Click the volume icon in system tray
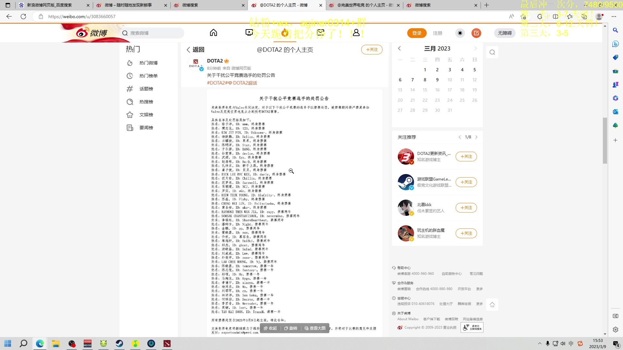This screenshot has width=623, height=350. [563, 344]
